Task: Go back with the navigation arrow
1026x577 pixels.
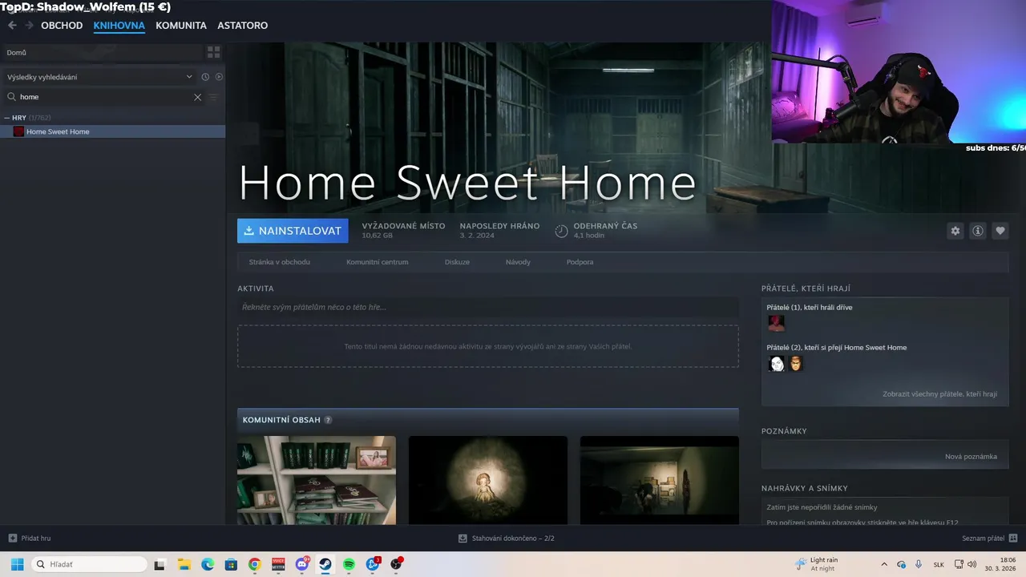Action: tap(12, 25)
